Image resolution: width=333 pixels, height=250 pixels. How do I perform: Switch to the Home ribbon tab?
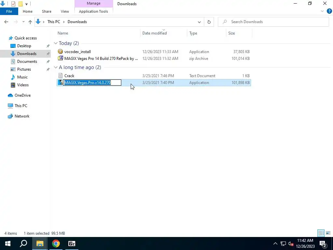28,11
